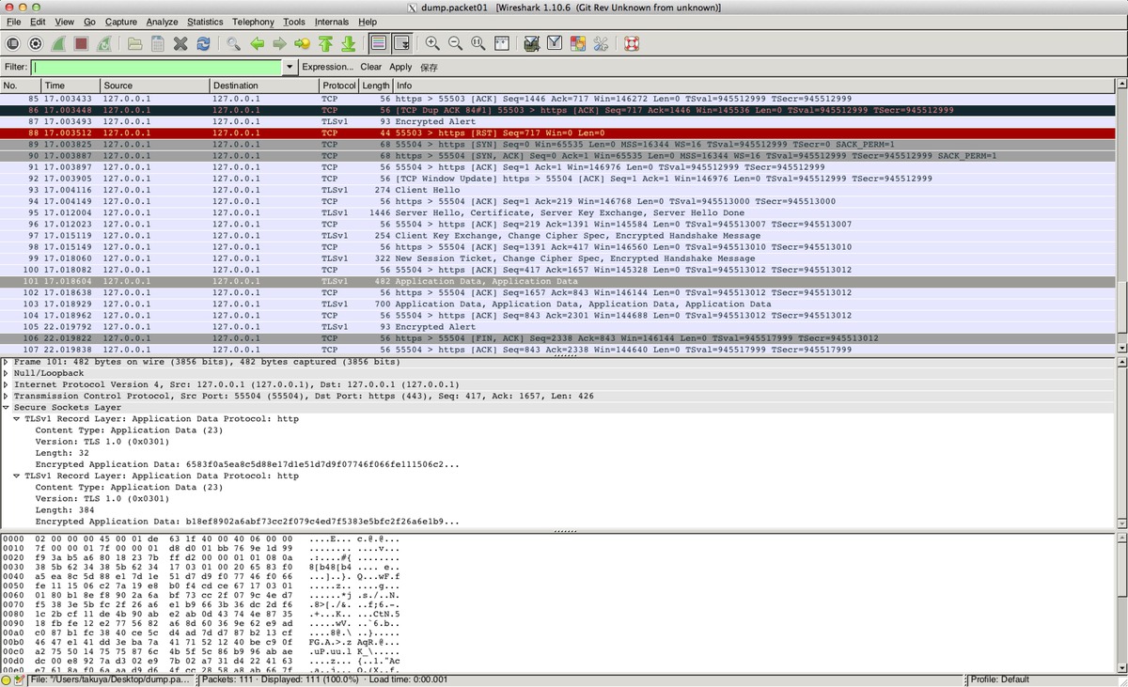This screenshot has width=1128, height=687.
Task: Save the capture file icon
Action: (158, 43)
